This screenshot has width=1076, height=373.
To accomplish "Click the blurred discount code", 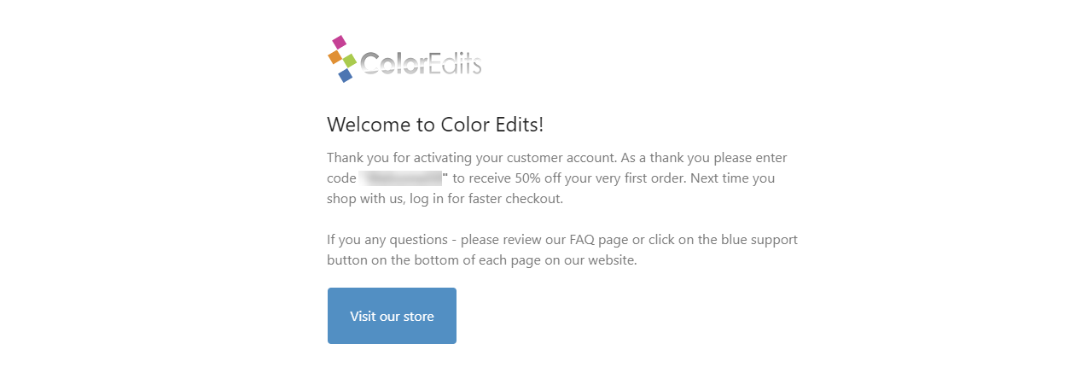I will tap(401, 178).
